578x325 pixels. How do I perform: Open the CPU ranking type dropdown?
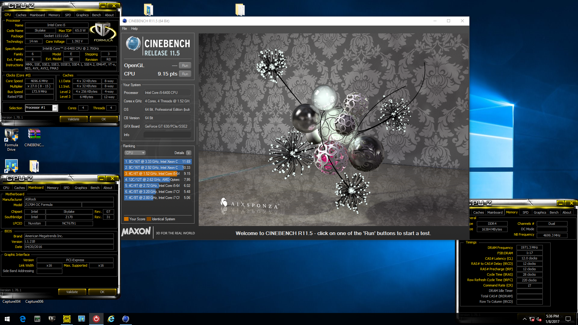coord(135,153)
